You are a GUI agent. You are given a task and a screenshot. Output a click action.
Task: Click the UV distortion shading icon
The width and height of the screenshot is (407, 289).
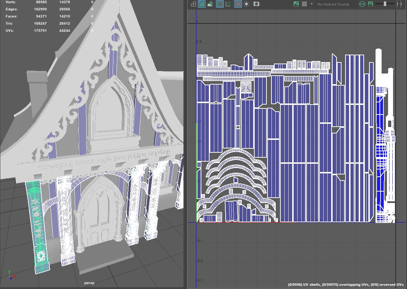[210, 4]
